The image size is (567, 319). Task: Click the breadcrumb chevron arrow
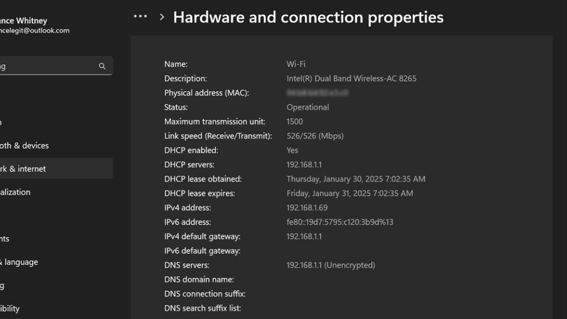click(x=162, y=17)
